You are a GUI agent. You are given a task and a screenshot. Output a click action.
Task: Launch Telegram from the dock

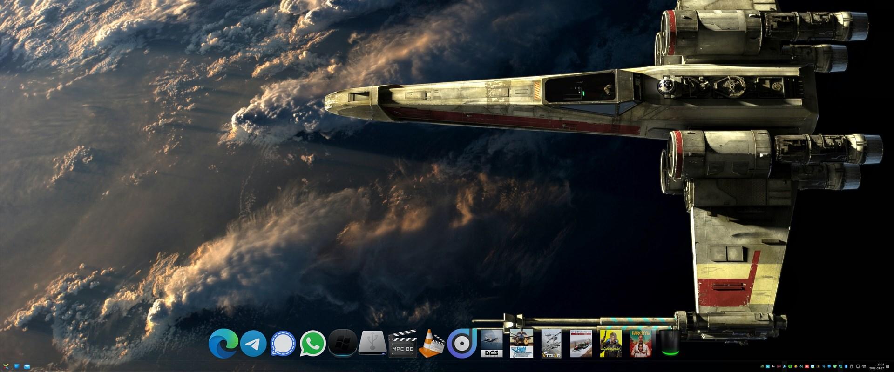coord(253,345)
